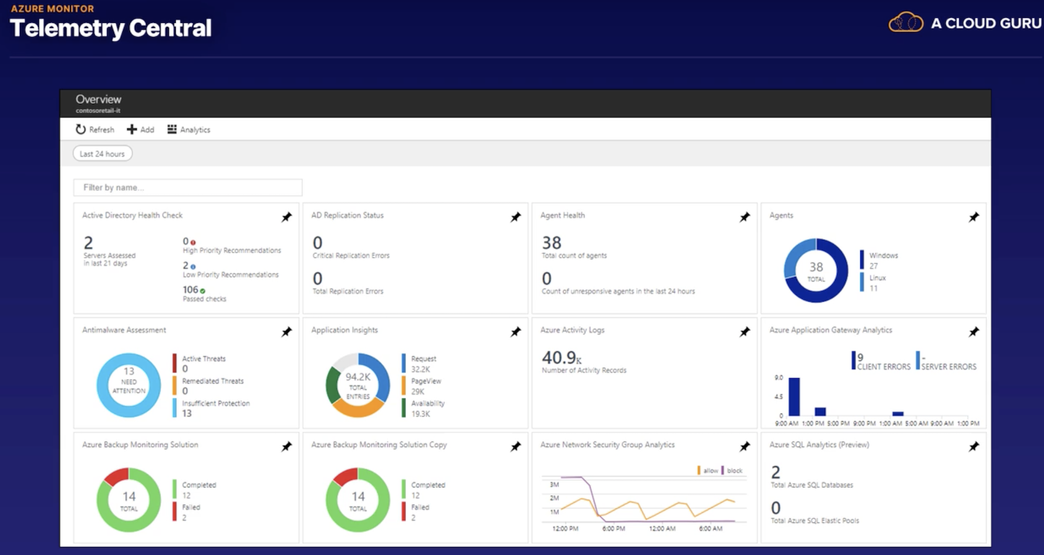Open the Last 24 hours time filter
The height and width of the screenshot is (555, 1044).
[103, 154]
